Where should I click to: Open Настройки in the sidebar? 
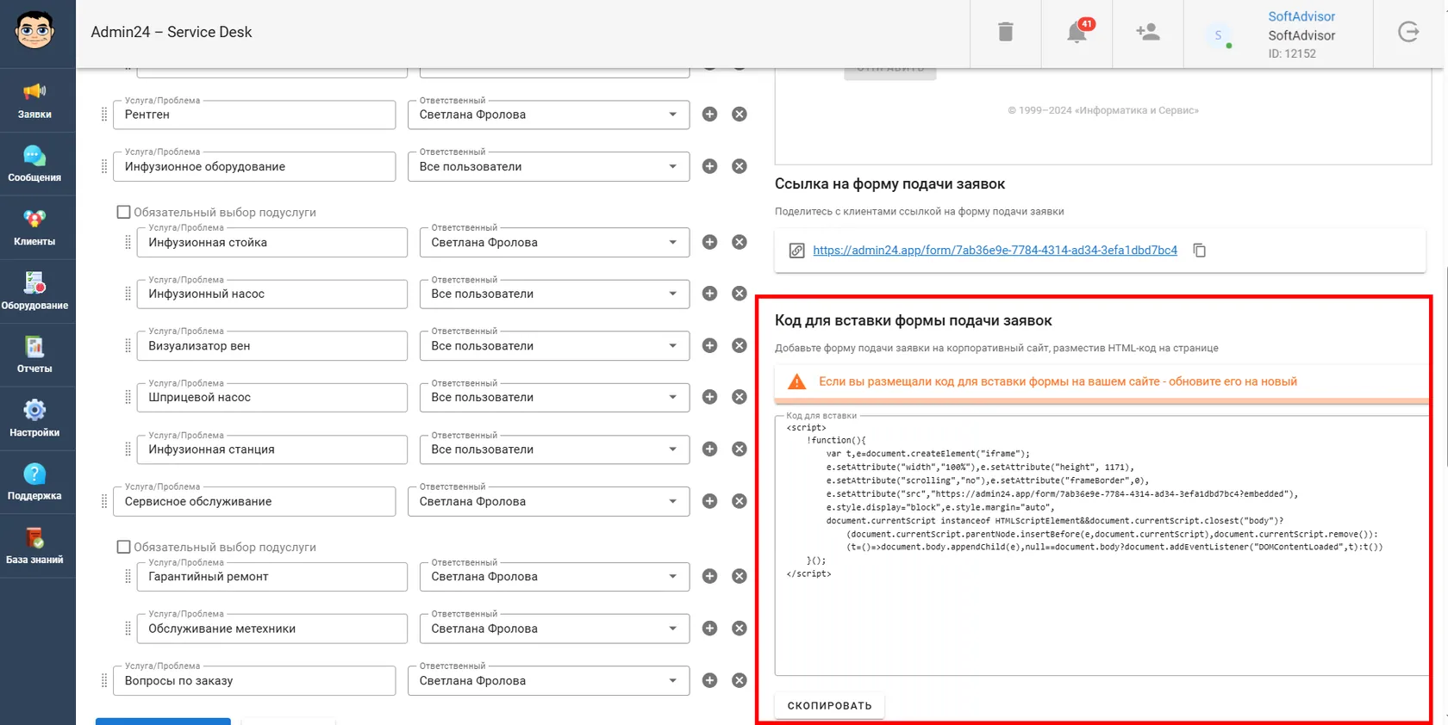click(34, 419)
